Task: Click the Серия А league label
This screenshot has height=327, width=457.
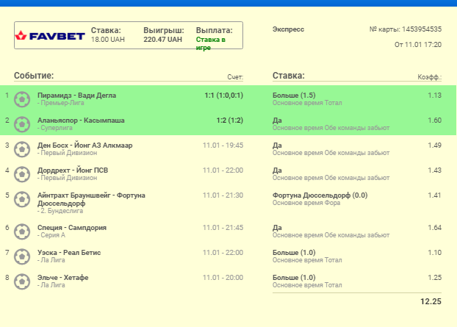Action: point(51,235)
